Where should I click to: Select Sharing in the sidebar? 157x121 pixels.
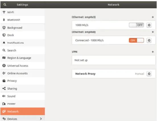click(23, 88)
